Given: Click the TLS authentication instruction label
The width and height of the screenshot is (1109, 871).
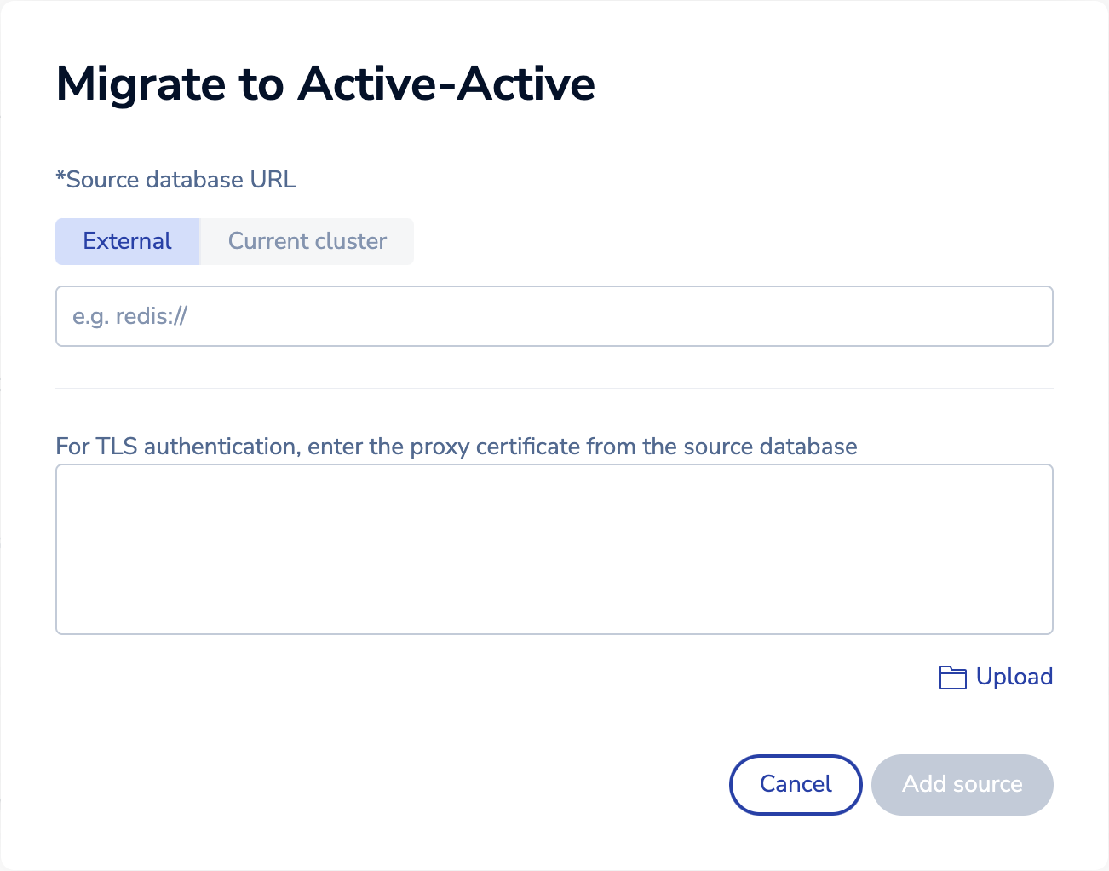Looking at the screenshot, I should point(456,447).
